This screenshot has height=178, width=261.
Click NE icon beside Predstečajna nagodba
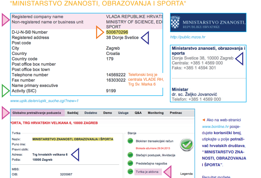coord(130,163)
